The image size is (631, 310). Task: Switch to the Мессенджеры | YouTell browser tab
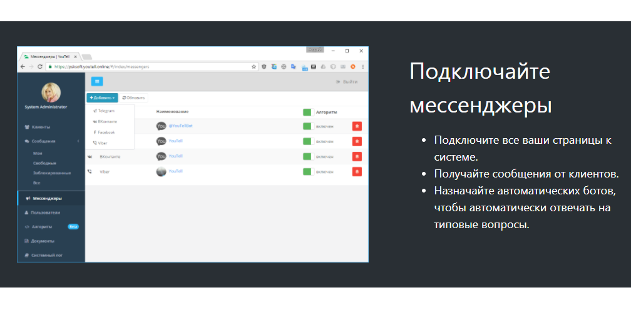point(50,57)
